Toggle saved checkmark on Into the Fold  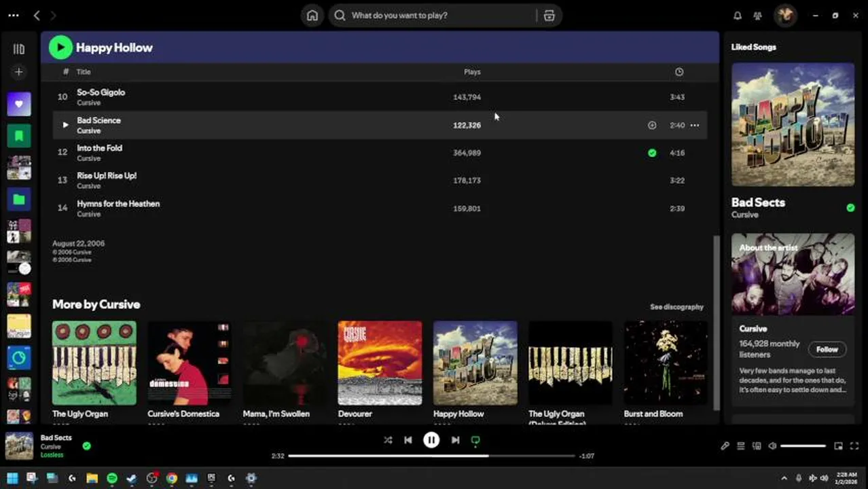pyautogui.click(x=652, y=153)
